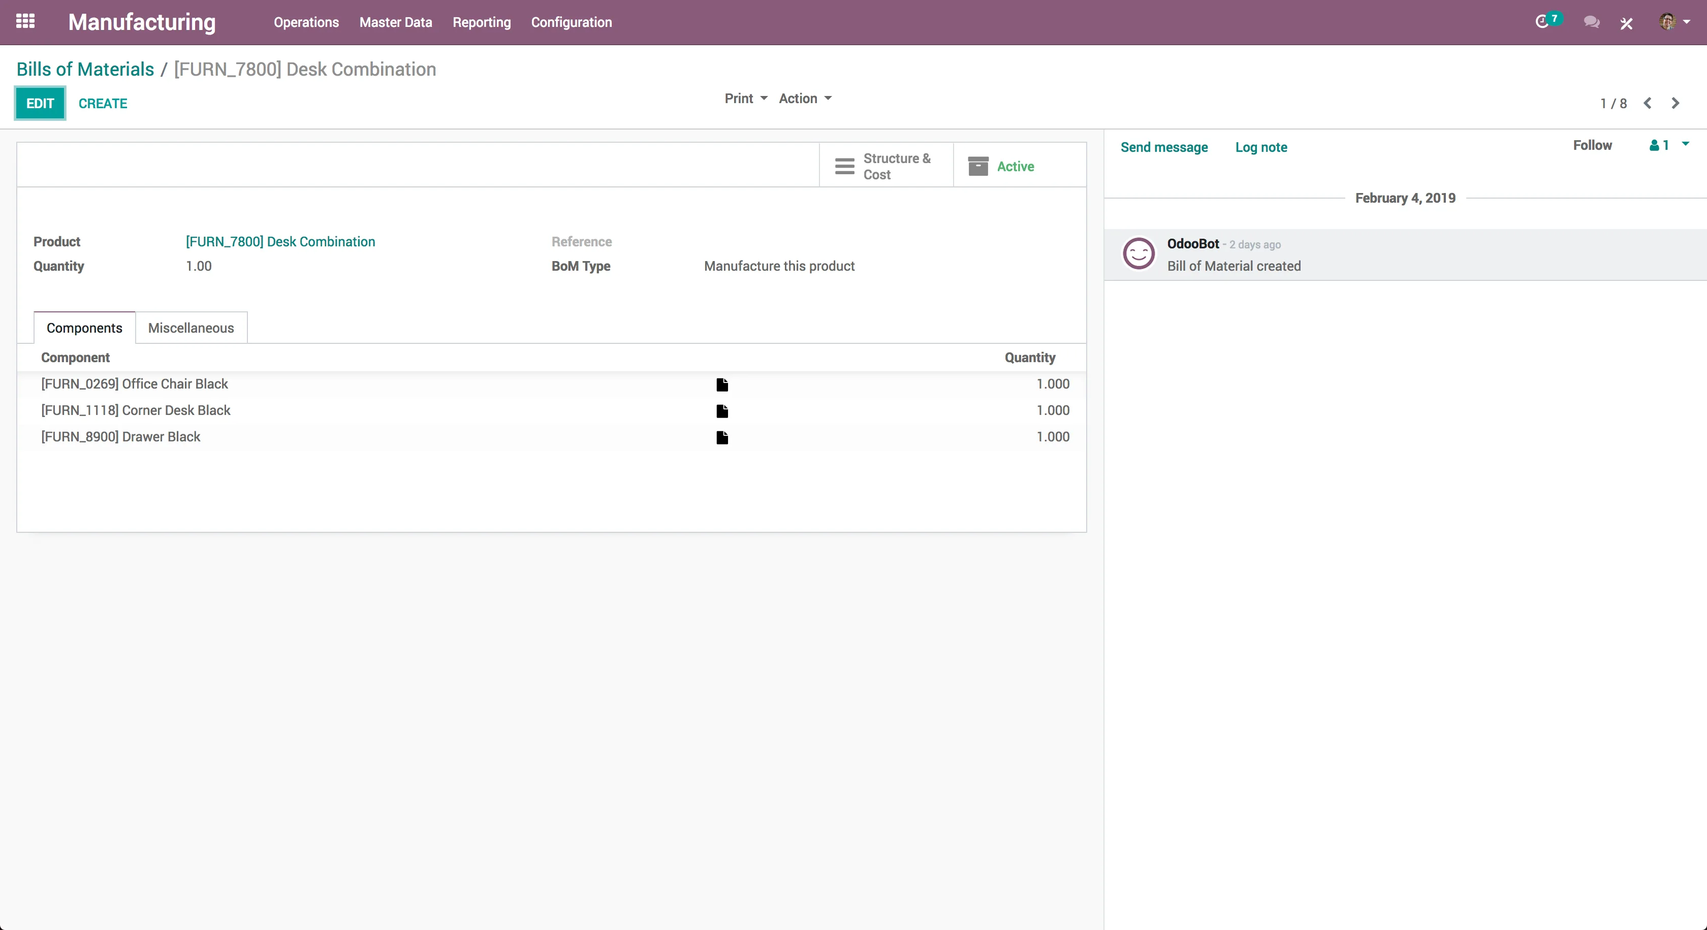Image resolution: width=1707 pixels, height=930 pixels.
Task: Select the [FURN_1118] Corner Desk Black row
Action: 551,411
